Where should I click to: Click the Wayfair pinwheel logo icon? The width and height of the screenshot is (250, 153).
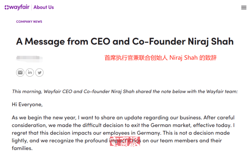point(7,7)
